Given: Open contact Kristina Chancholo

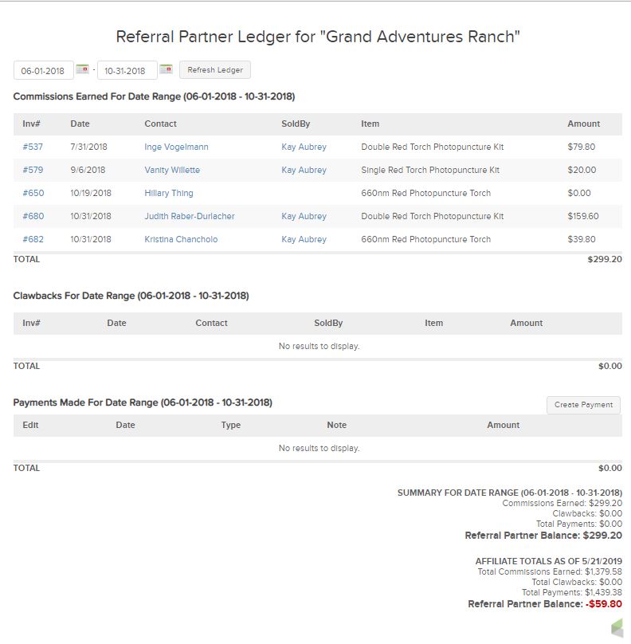Looking at the screenshot, I should 181,239.
